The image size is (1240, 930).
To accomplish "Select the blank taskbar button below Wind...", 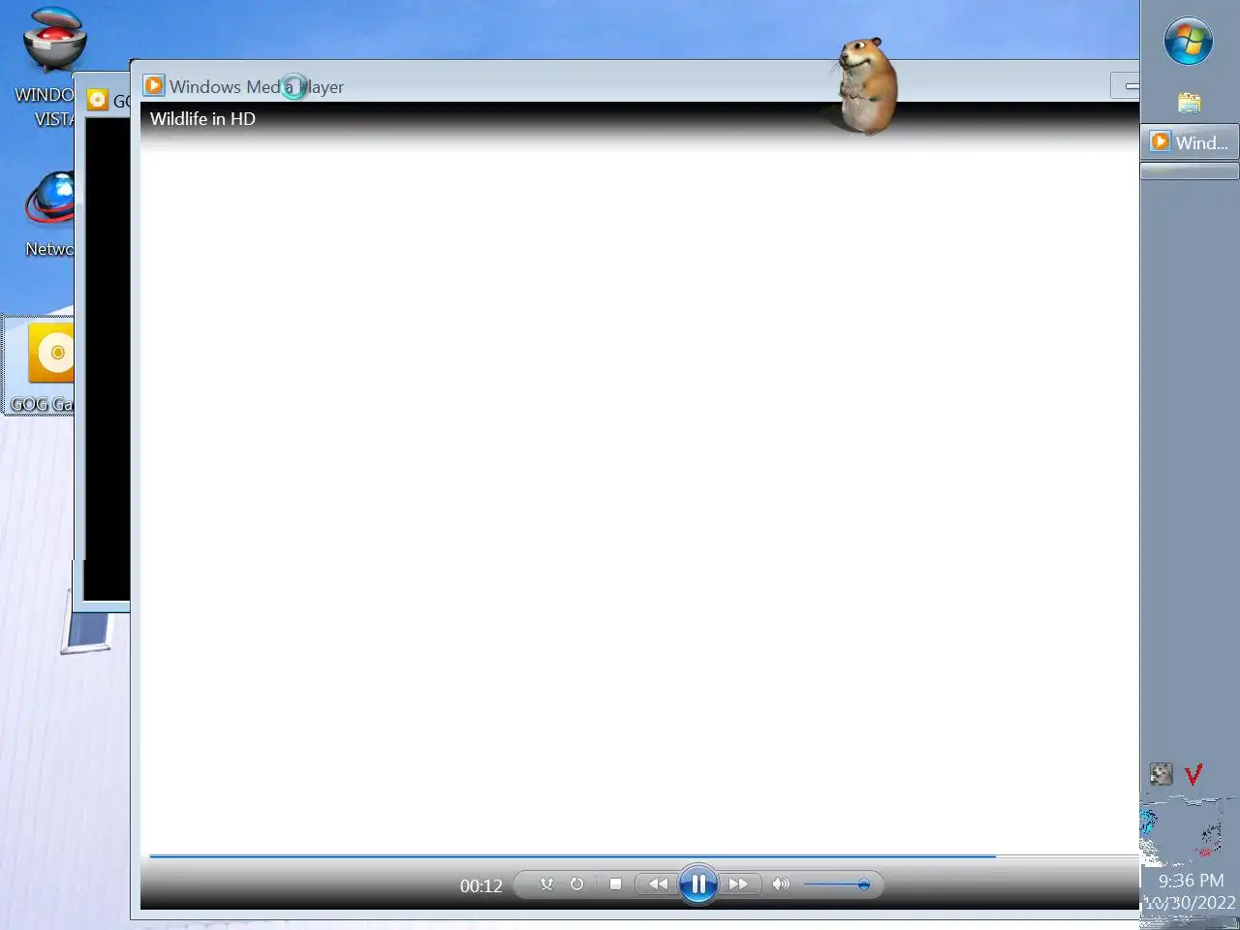I will pyautogui.click(x=1190, y=171).
